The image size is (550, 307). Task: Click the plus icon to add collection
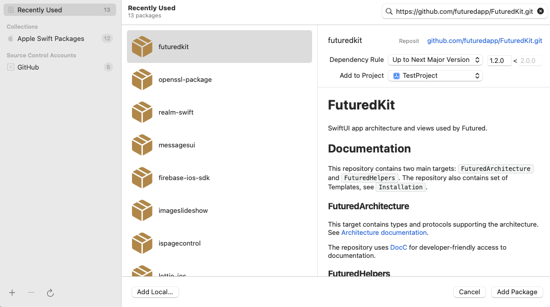[x=12, y=293]
